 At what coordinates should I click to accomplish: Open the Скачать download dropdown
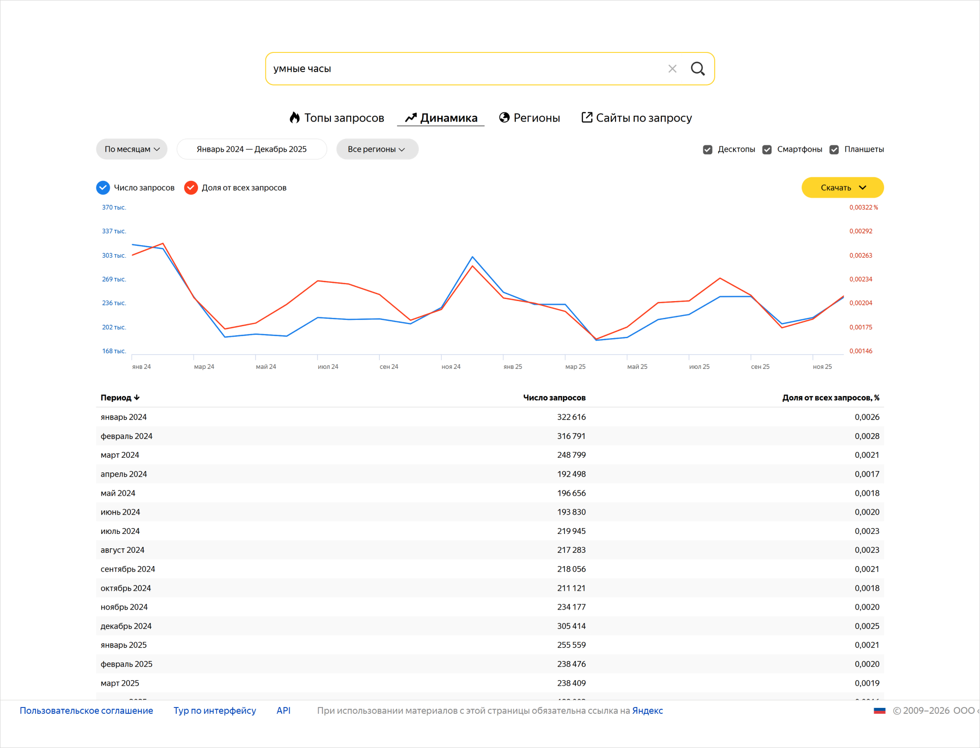pyautogui.click(x=842, y=188)
